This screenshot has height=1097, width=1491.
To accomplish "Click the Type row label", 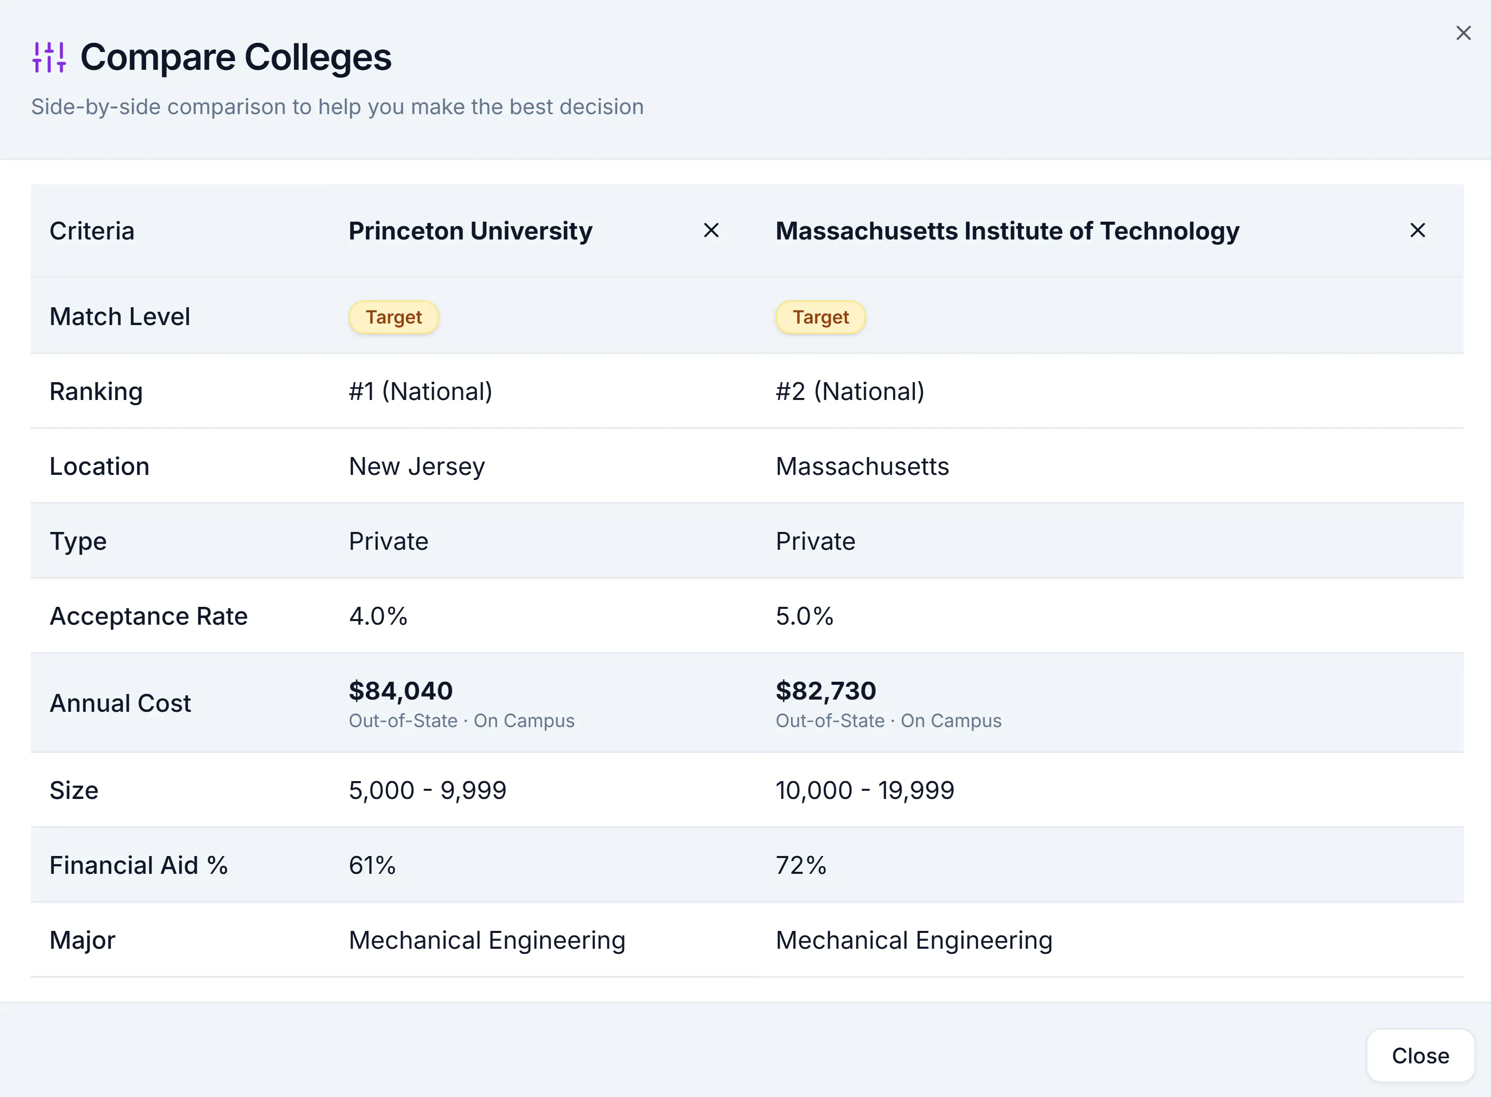I will click(x=79, y=542).
